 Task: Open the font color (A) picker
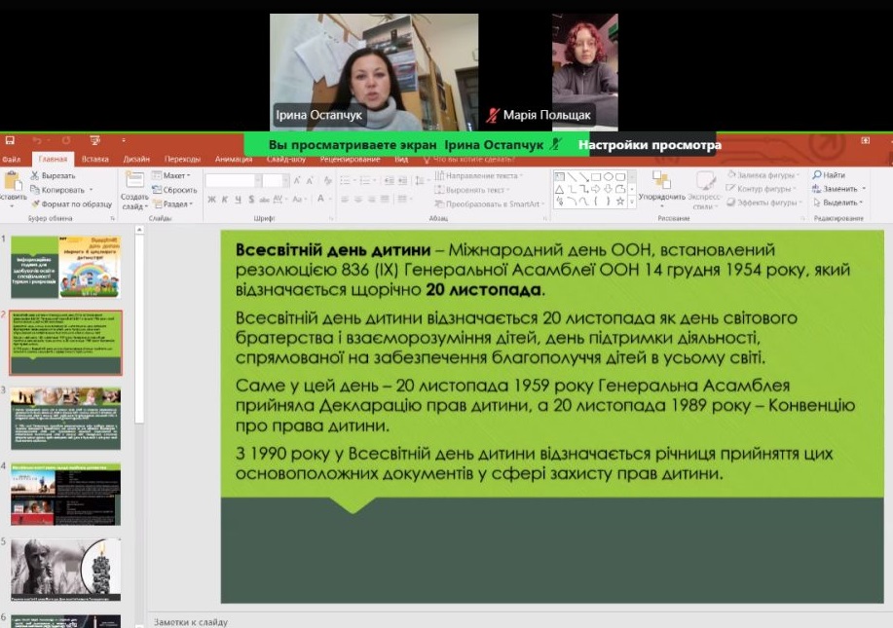coord(319,200)
